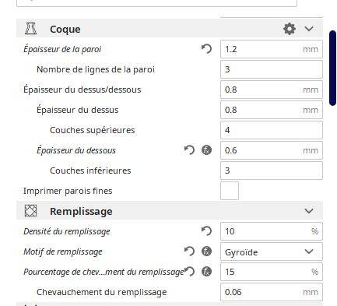
Task: Enable Imprimer parois fines checkbox
Action: point(230,191)
